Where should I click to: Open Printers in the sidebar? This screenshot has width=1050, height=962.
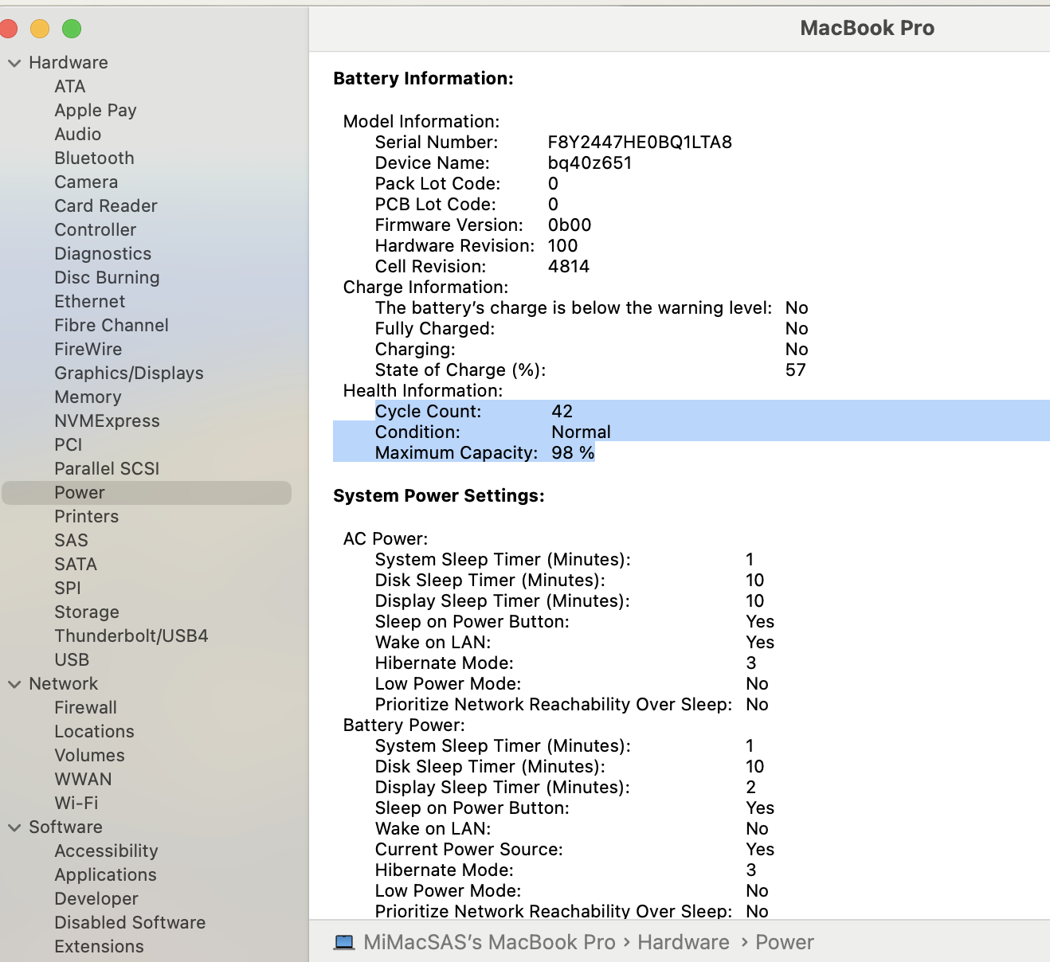(x=87, y=517)
